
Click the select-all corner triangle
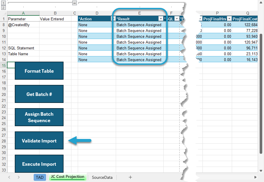4,13
